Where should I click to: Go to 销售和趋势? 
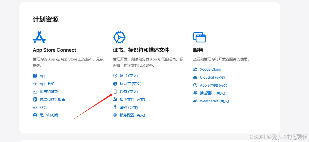(x=49, y=92)
